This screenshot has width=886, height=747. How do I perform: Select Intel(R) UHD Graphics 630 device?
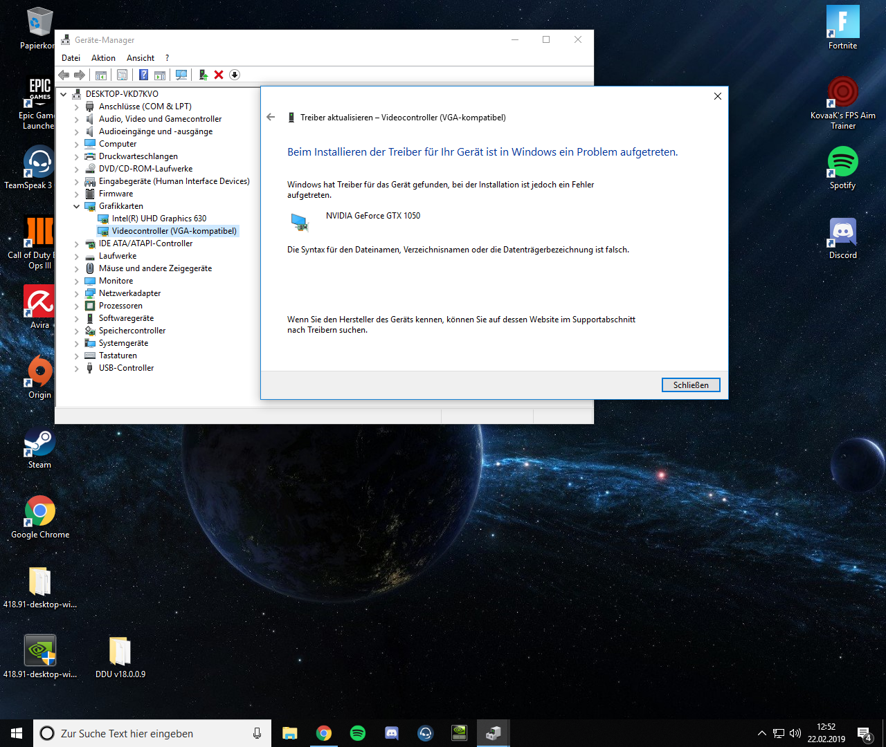[x=159, y=219]
